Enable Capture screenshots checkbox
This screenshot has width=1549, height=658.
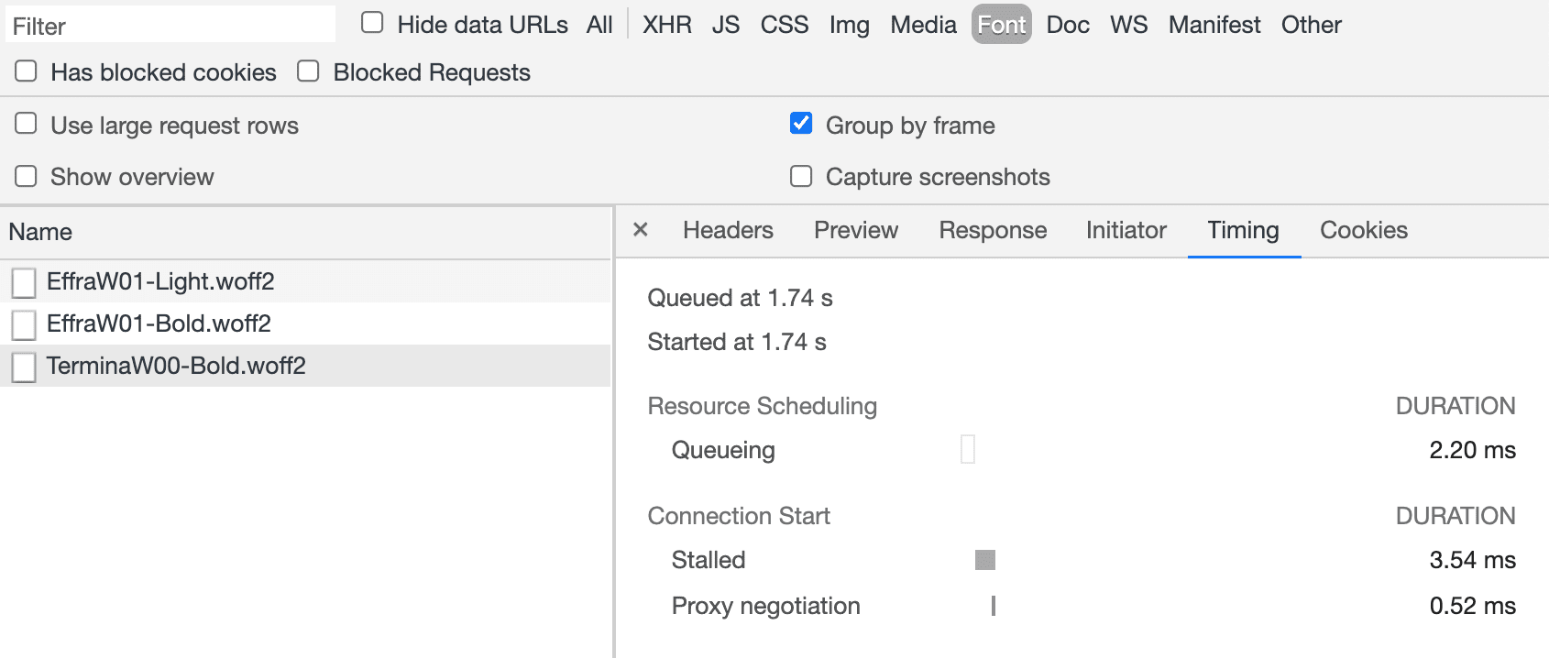click(x=801, y=176)
